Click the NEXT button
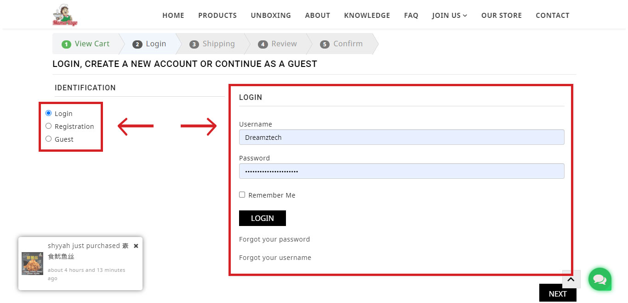The image size is (628, 303). 557,294
